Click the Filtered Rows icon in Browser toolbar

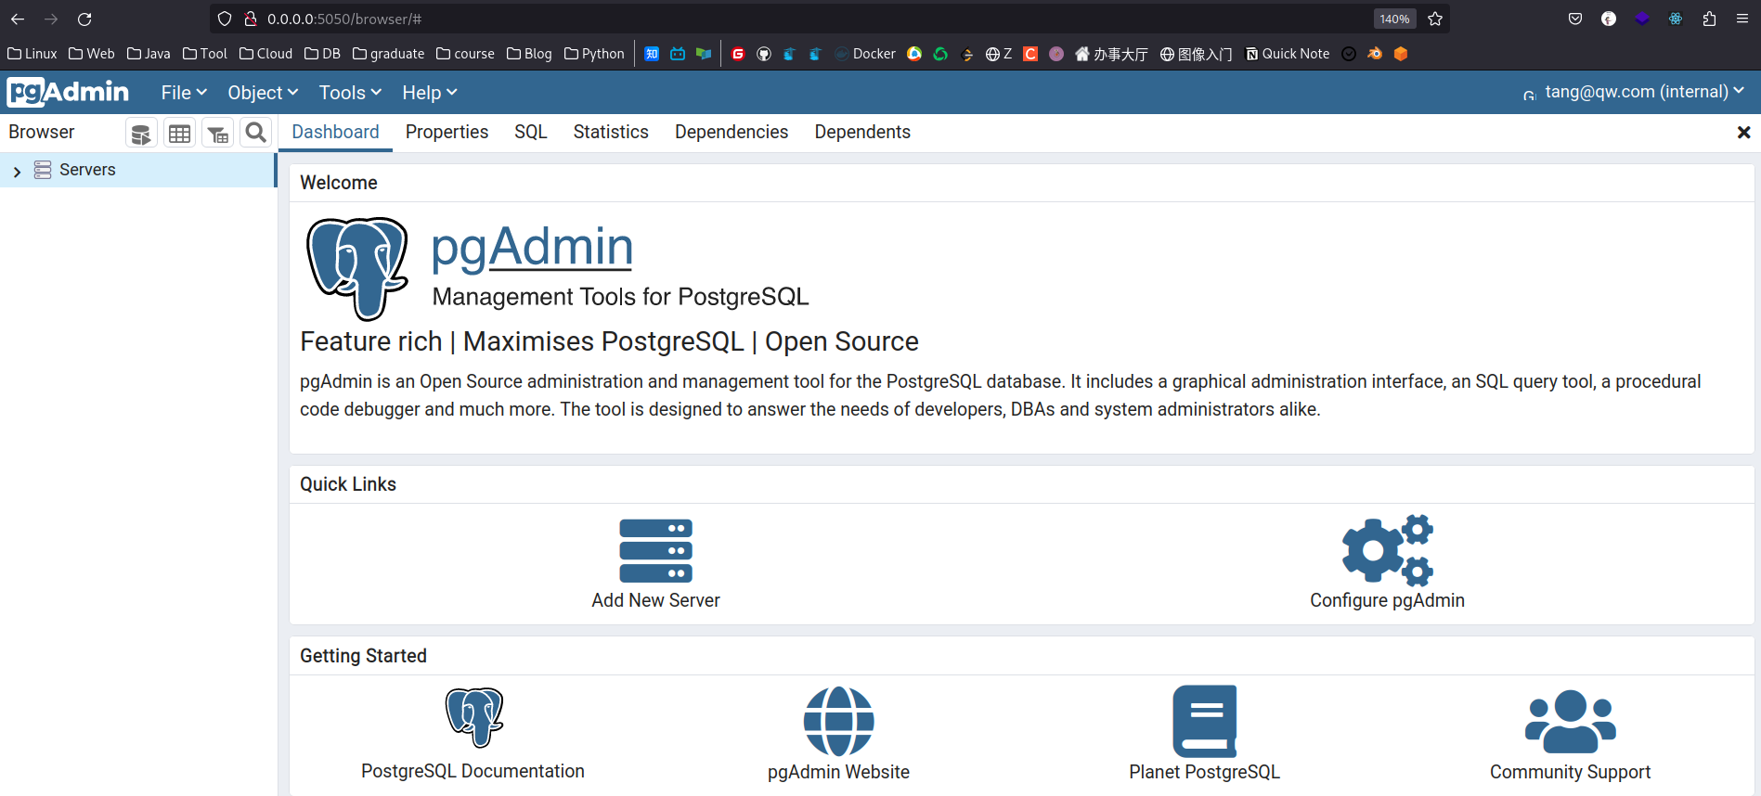(218, 134)
